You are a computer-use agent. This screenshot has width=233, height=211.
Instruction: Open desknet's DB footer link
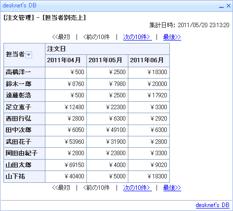[212, 205]
